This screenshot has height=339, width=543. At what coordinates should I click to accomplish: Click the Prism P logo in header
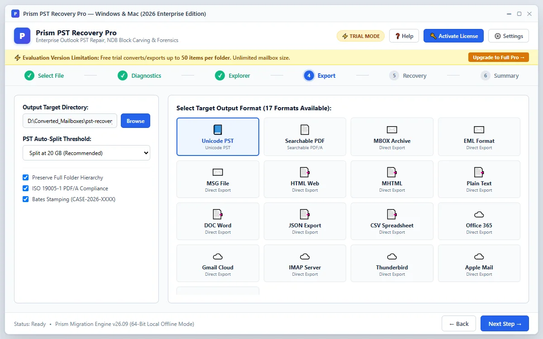point(22,36)
